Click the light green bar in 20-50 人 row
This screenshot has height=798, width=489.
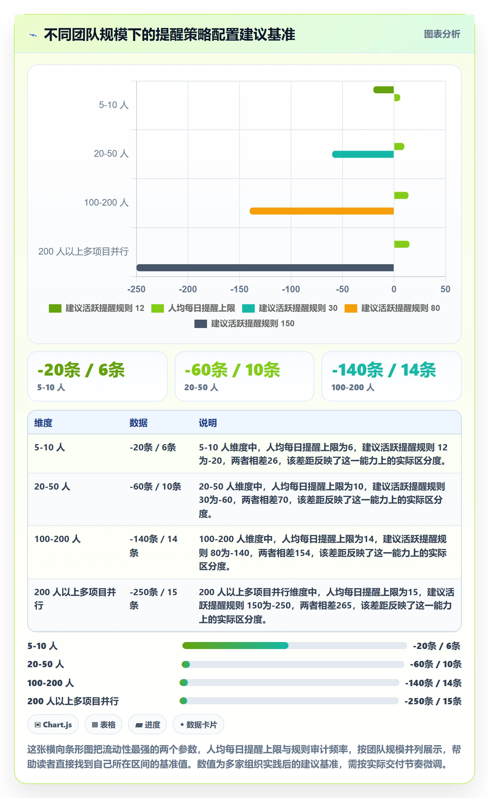click(x=399, y=147)
